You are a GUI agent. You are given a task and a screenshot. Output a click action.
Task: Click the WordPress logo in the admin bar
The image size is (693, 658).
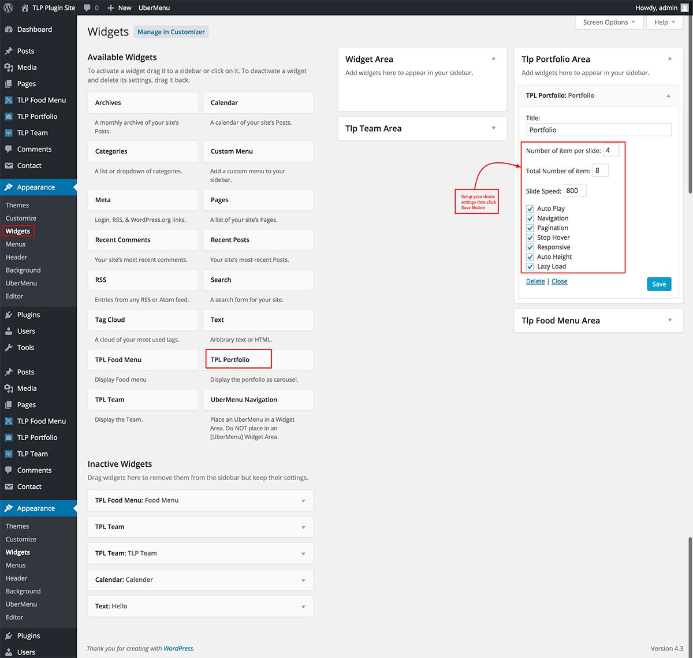(8, 8)
